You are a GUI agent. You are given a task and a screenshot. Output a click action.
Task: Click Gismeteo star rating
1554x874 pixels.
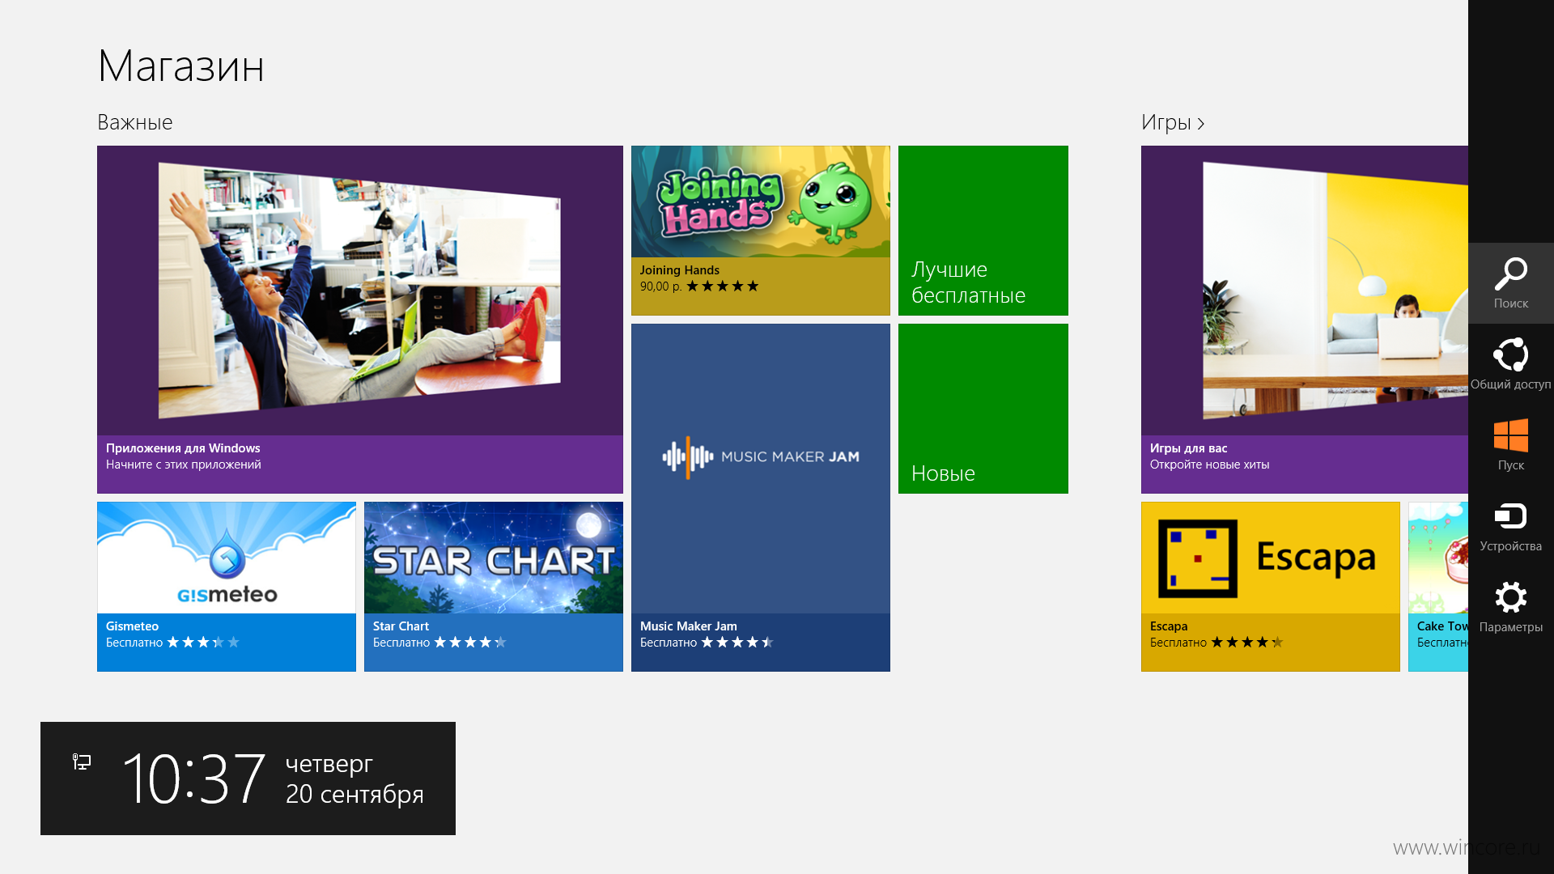coord(203,643)
